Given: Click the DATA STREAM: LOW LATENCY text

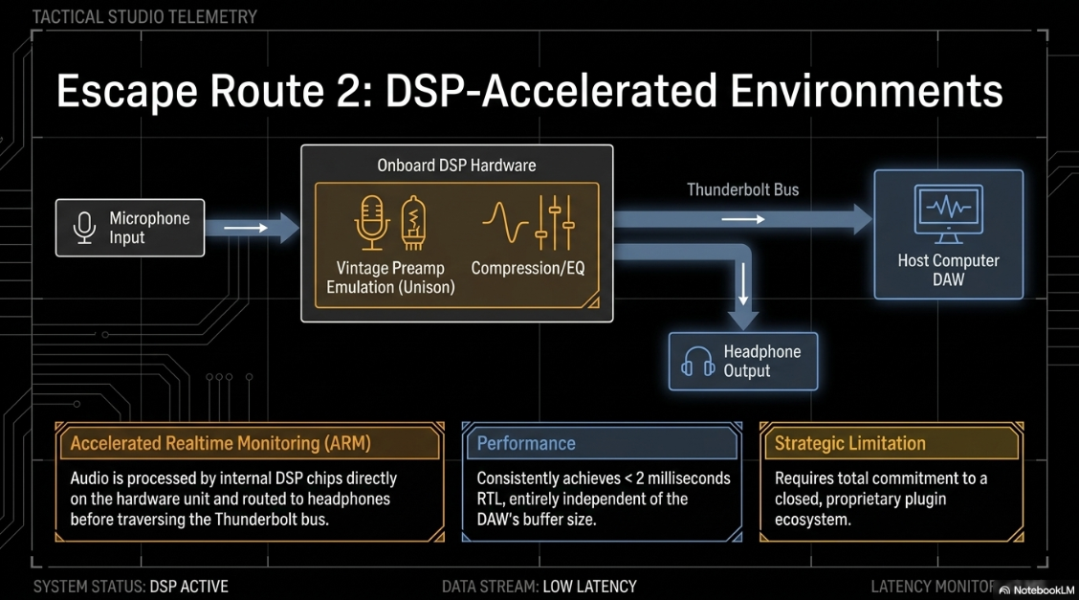Looking at the screenshot, I should 539,587.
